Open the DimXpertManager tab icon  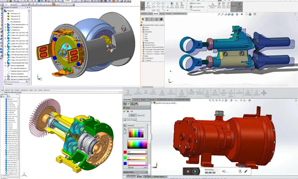pos(156,19)
